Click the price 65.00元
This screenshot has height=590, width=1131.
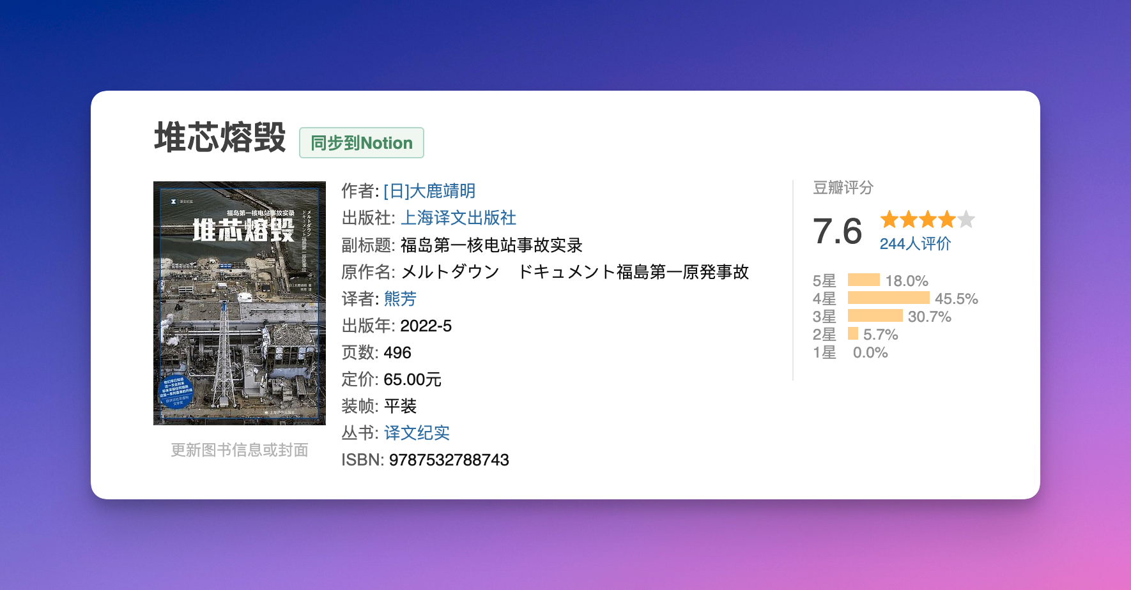click(413, 379)
